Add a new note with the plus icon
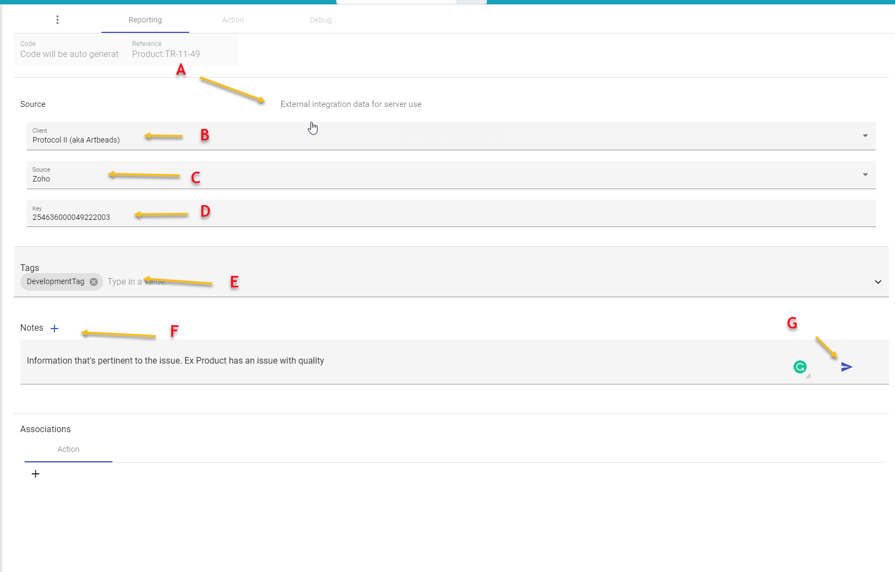Screen dimensions: 895x572 tap(54, 329)
